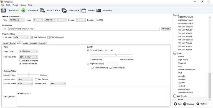This screenshot has height=108, width=213.
Task: Open the through end chapter dropdown
Action: click(81, 20)
